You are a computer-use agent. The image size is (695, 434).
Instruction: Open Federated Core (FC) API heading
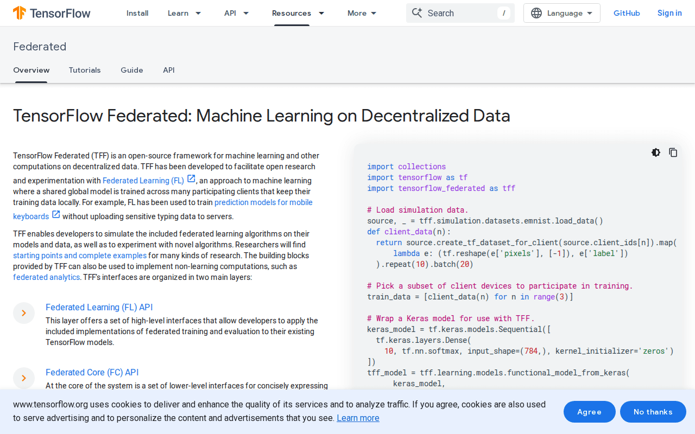point(92,372)
